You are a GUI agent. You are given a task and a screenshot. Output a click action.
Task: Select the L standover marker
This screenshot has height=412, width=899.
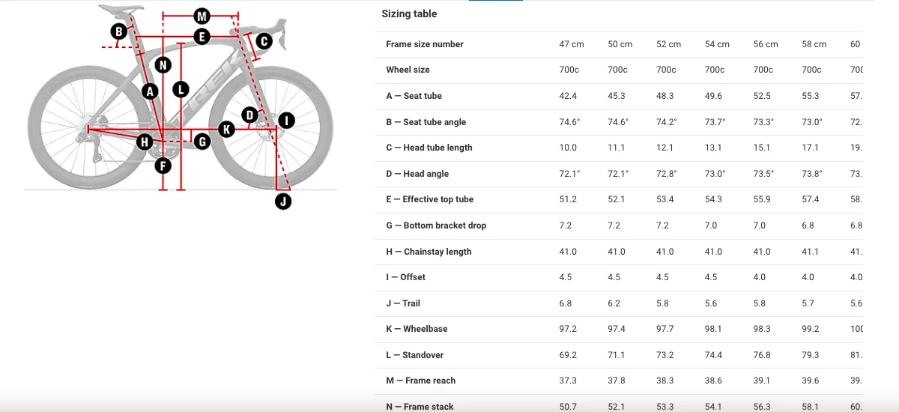point(181,89)
